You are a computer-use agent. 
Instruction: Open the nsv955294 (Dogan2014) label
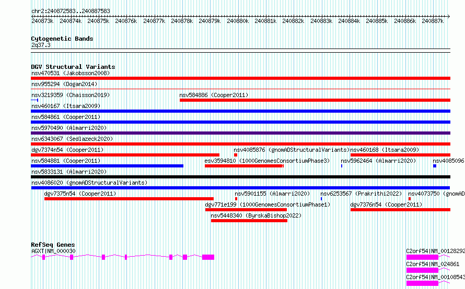tap(64, 84)
